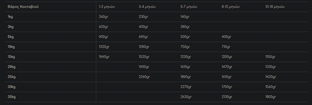Select the 2130gr cell
Screen dimensions: 312x105
pos(227,97)
